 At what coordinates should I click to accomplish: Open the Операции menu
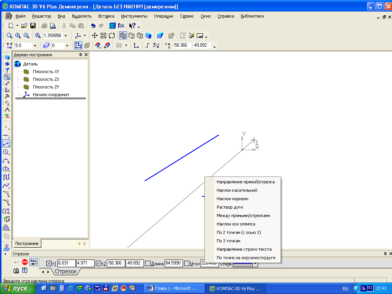point(163,16)
